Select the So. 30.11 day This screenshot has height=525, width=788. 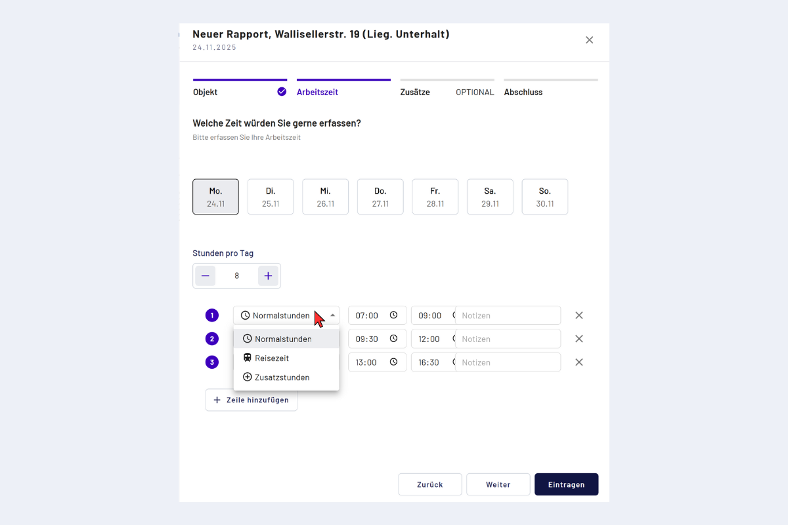click(x=545, y=197)
